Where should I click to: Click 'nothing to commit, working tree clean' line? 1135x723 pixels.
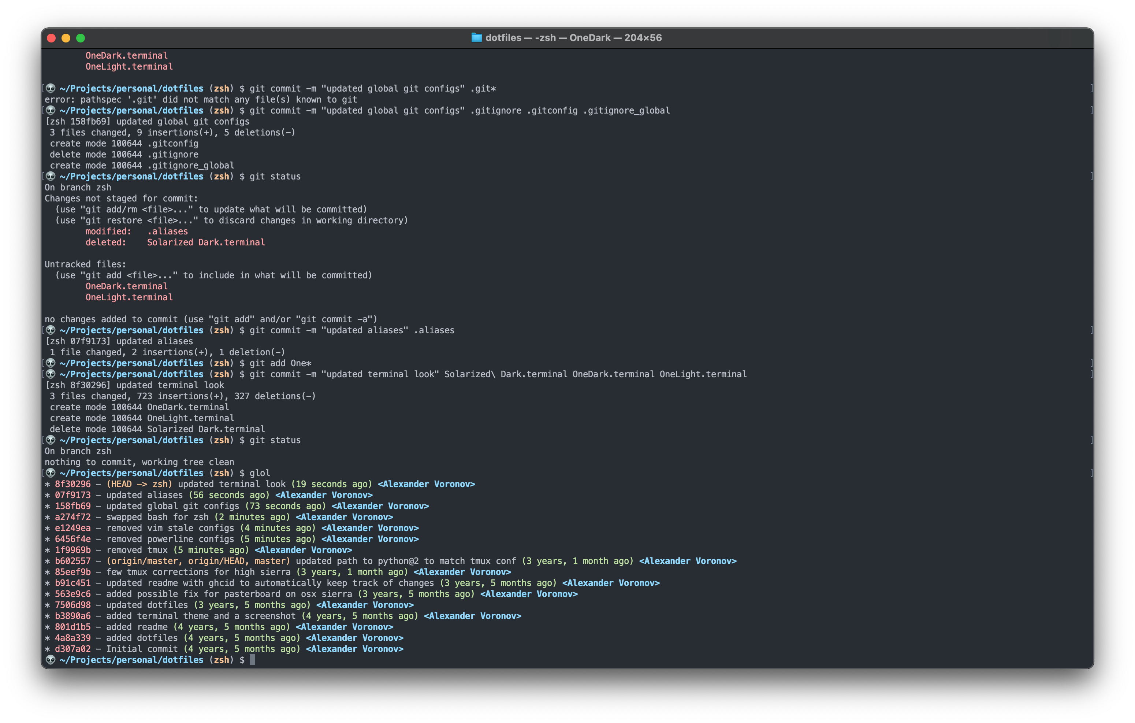139,462
